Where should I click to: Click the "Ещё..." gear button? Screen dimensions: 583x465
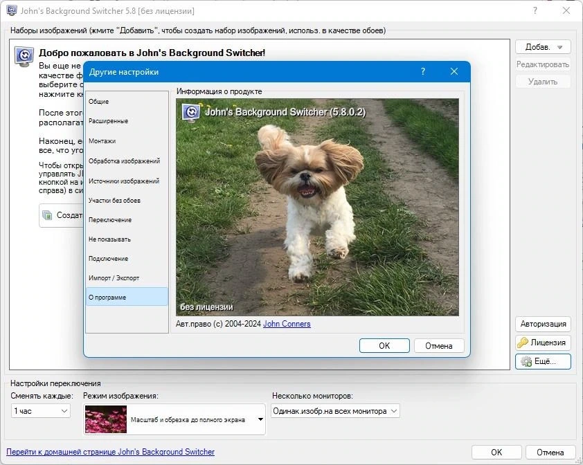[x=543, y=361]
